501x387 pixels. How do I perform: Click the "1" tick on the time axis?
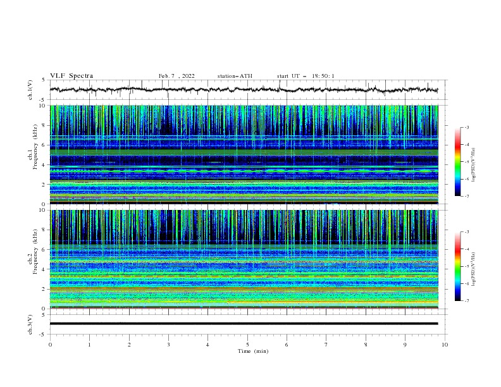[89, 345]
